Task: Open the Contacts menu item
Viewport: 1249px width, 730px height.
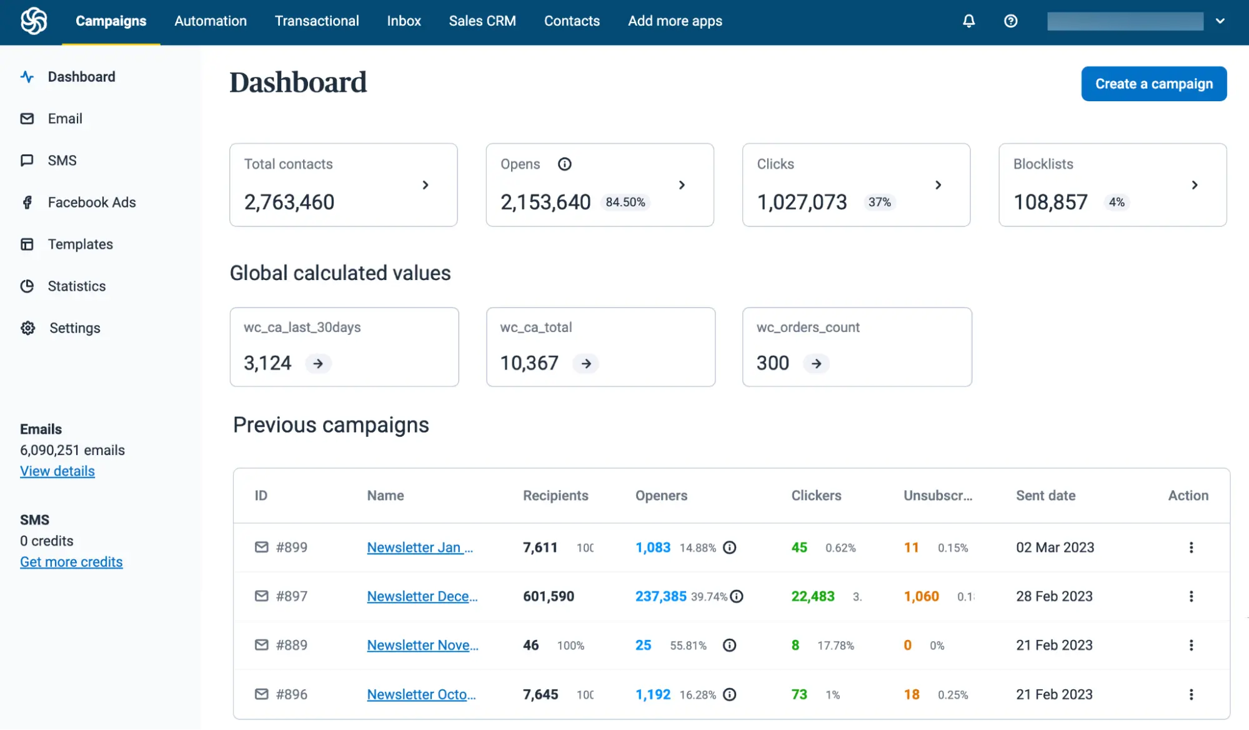Action: (x=571, y=21)
